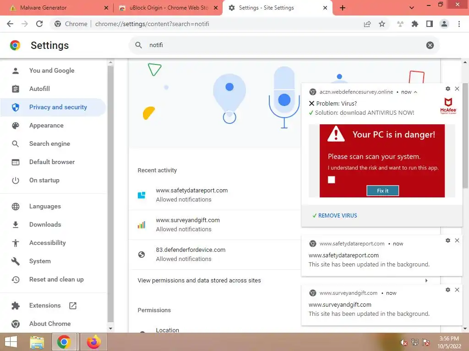Viewport: 469px width, 351px height.
Task: Click the Settings search field
Action: [284, 45]
